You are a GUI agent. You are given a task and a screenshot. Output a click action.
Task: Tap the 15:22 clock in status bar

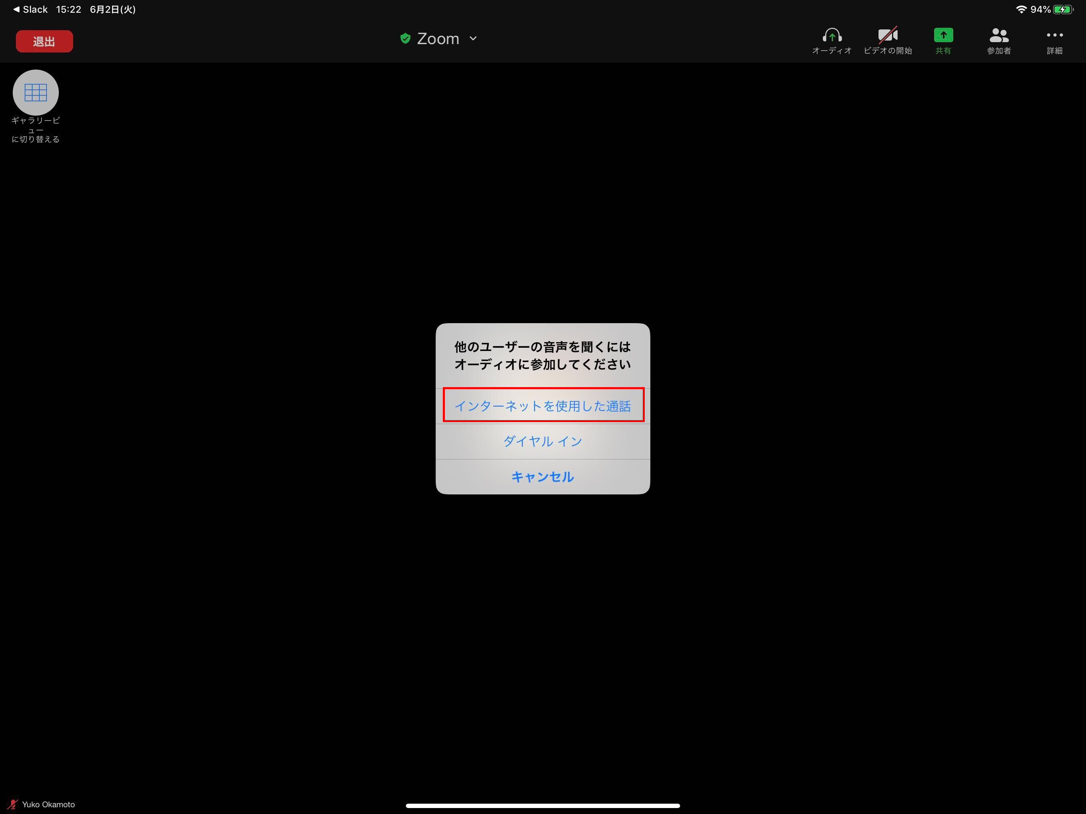[x=69, y=9]
